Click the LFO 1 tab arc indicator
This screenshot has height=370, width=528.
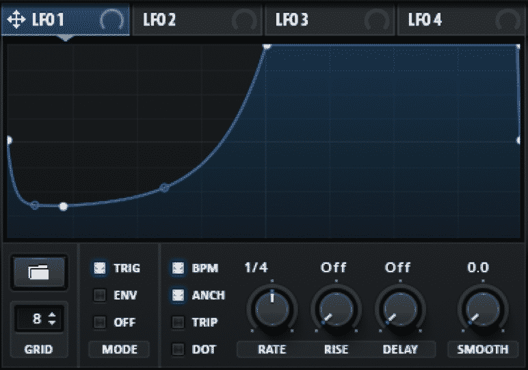[112, 20]
